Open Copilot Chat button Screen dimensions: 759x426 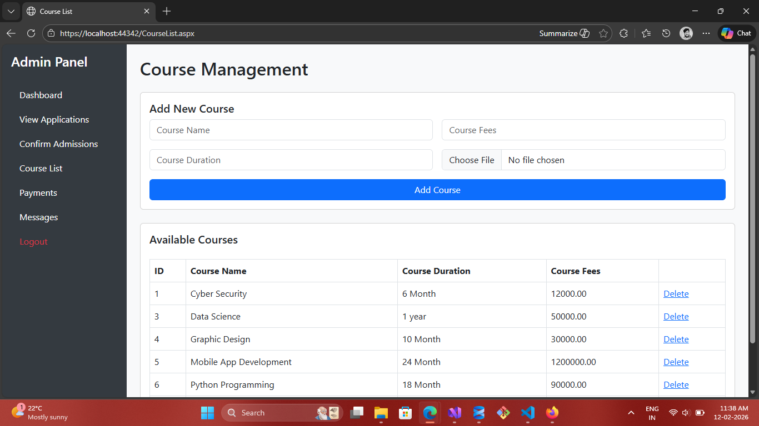736,33
